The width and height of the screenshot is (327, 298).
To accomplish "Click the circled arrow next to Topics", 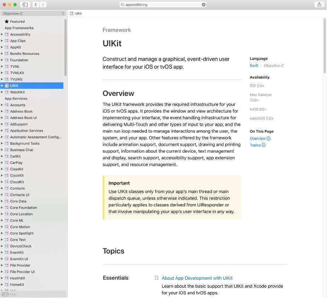I will coord(264,145).
